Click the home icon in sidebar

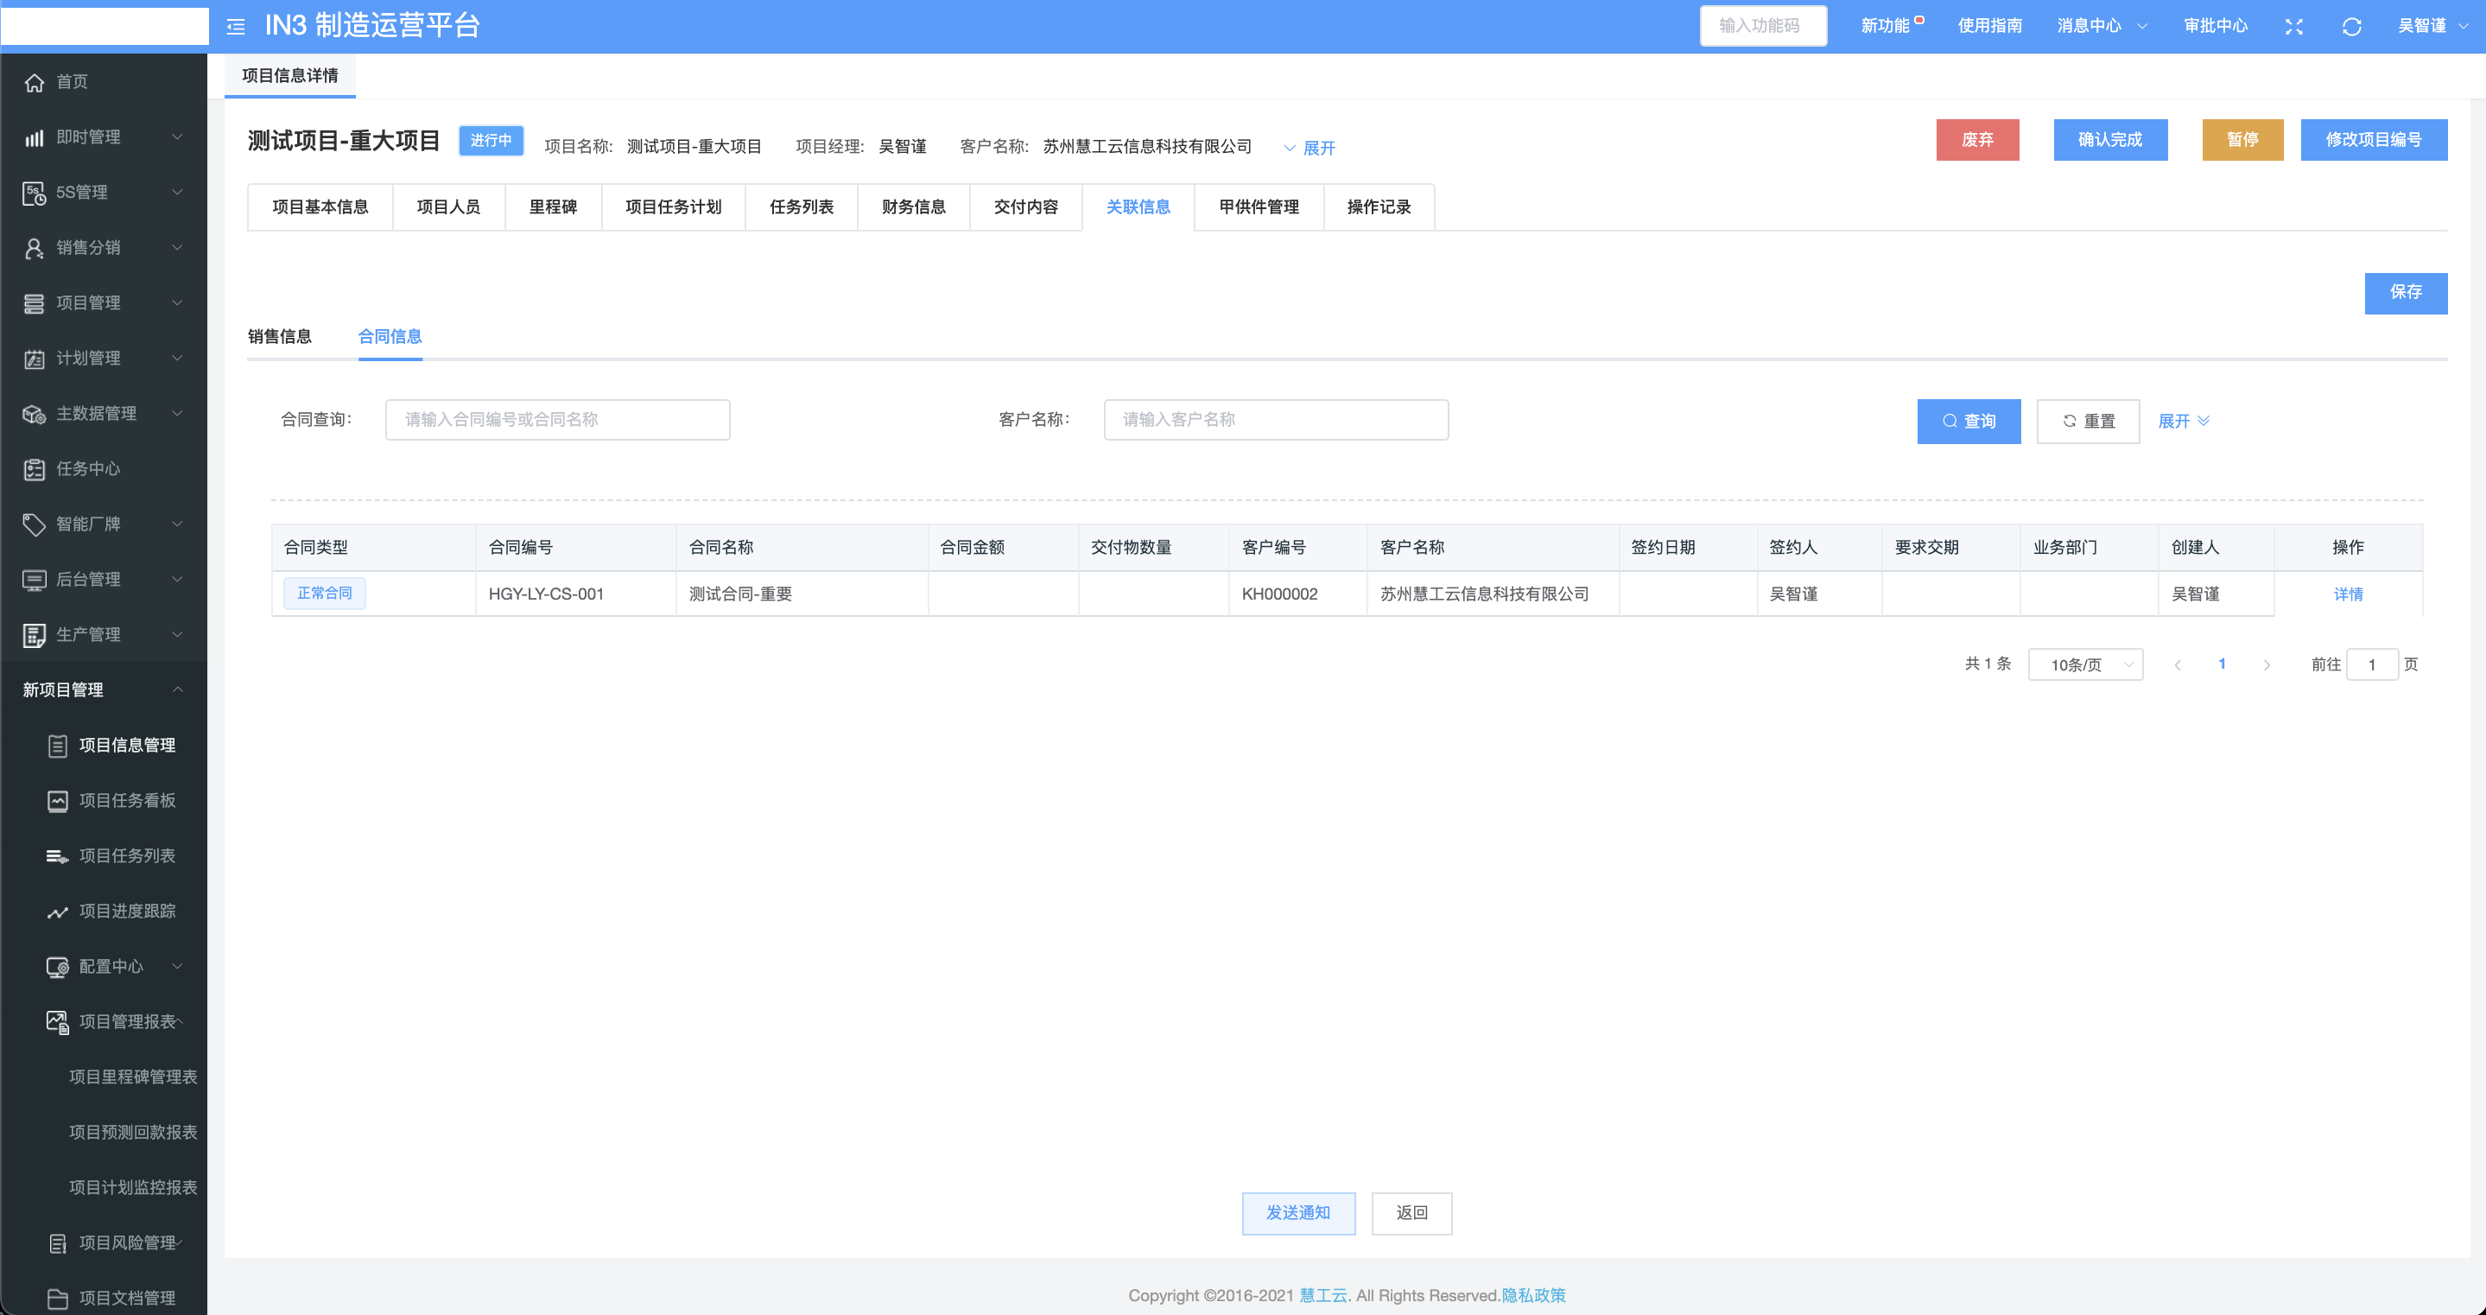tap(35, 82)
